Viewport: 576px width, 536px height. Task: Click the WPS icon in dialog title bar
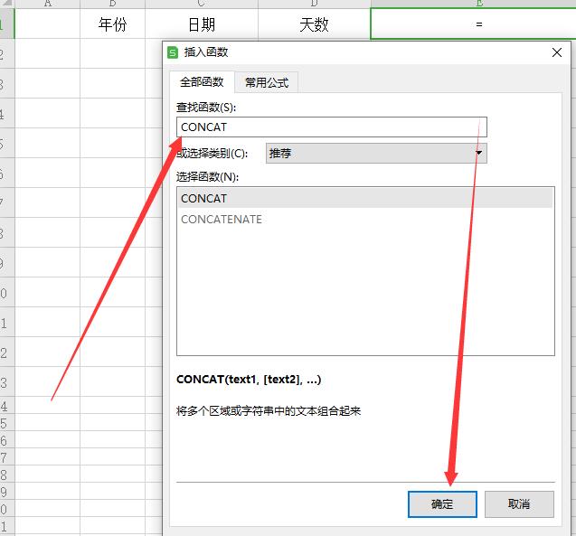click(x=175, y=53)
